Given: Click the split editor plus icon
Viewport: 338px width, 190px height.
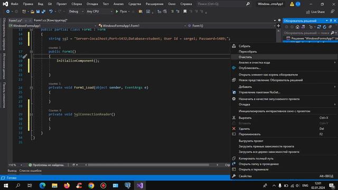Looking at the screenshot, I should coord(278,26).
